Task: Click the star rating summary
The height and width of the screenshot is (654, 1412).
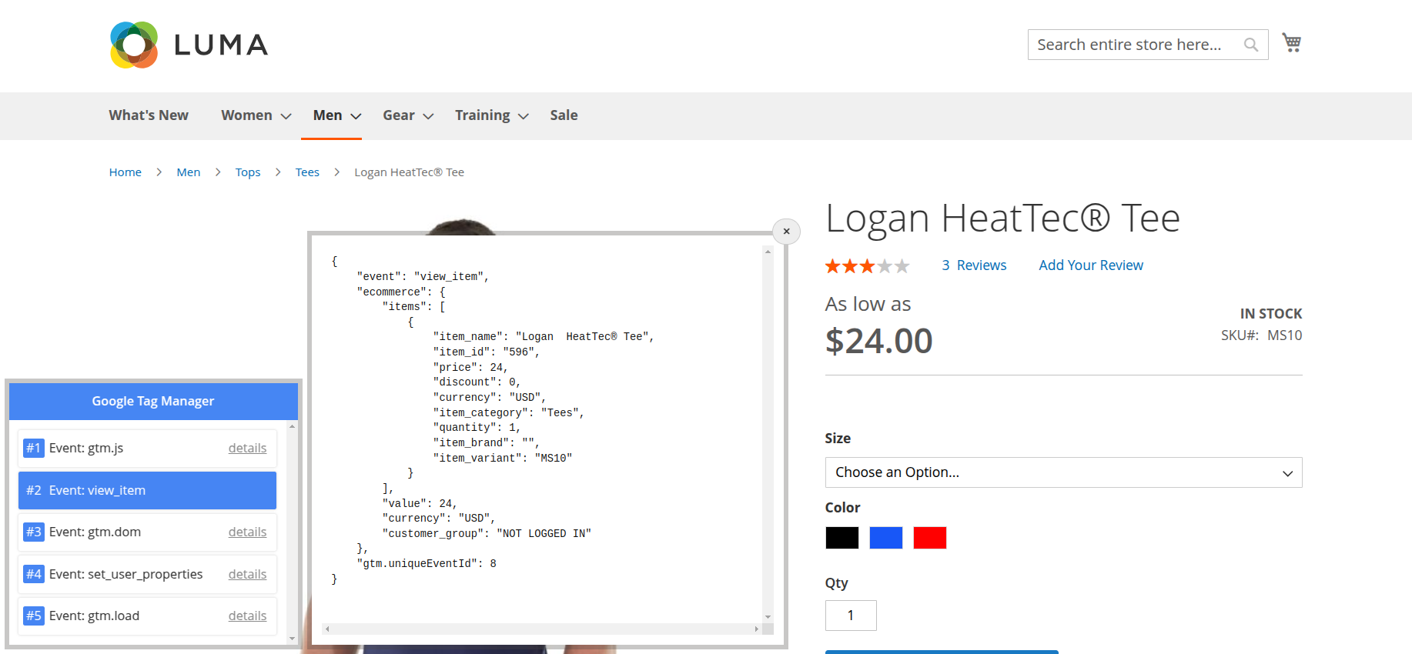Action: pyautogui.click(x=867, y=266)
